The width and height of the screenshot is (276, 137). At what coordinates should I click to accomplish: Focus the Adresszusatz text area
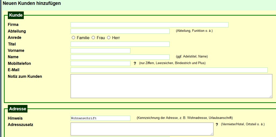[142, 129]
